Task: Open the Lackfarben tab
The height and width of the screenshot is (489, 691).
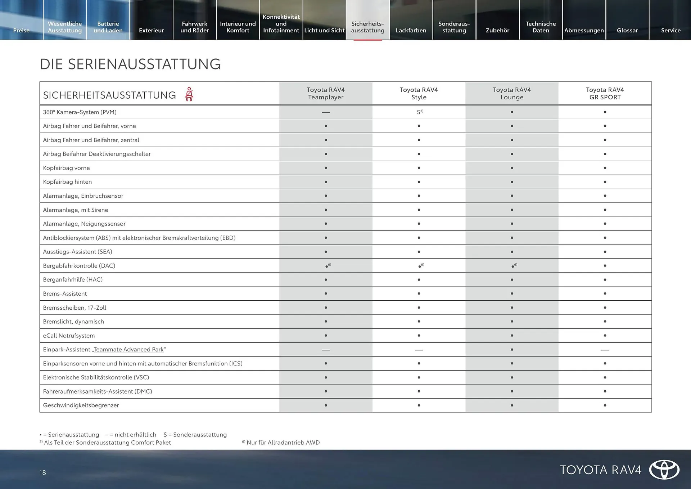Action: point(411,30)
